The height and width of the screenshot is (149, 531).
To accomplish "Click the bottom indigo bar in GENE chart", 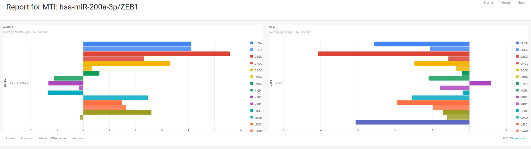I will (412, 122).
